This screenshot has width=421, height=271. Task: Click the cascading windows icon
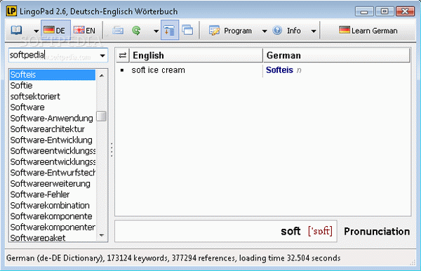187,30
